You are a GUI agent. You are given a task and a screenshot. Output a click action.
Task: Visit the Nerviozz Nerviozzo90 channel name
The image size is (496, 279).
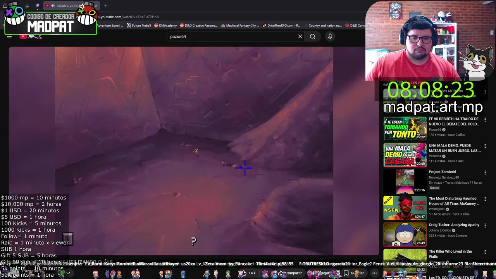coord(444,177)
